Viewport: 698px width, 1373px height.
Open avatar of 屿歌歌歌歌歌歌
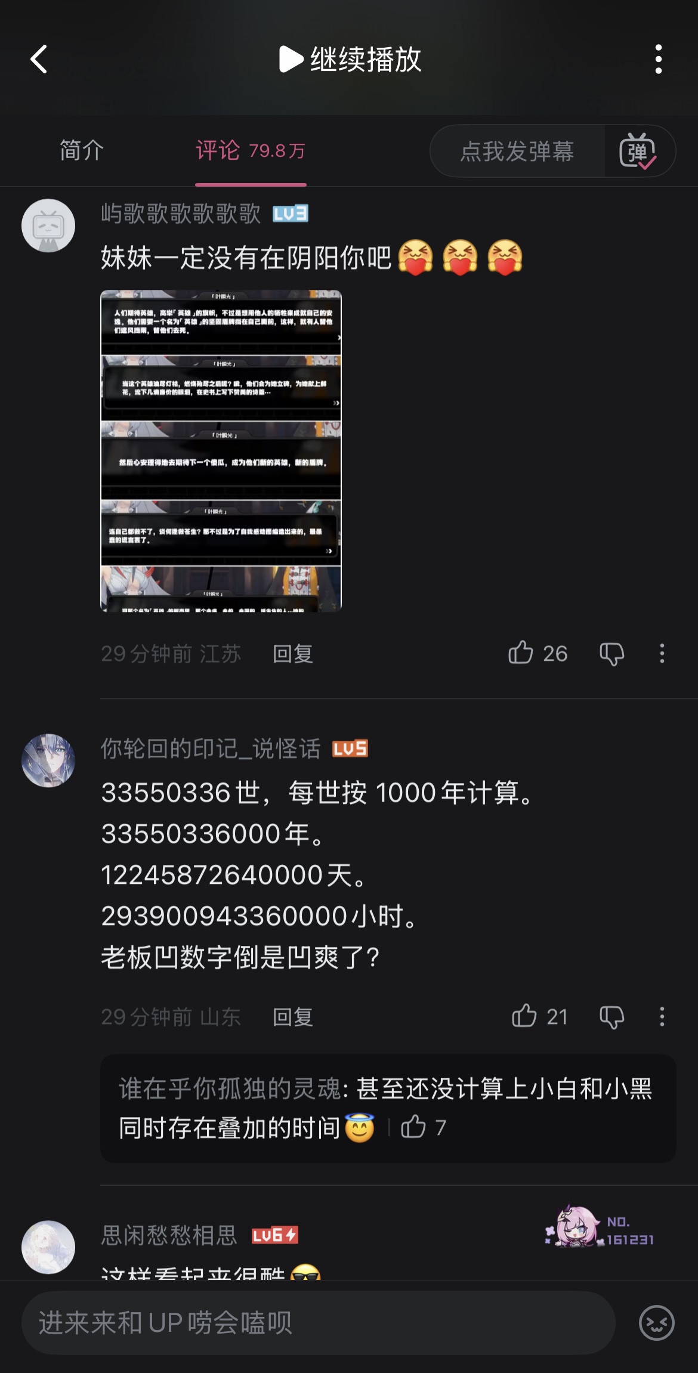pyautogui.click(x=48, y=225)
